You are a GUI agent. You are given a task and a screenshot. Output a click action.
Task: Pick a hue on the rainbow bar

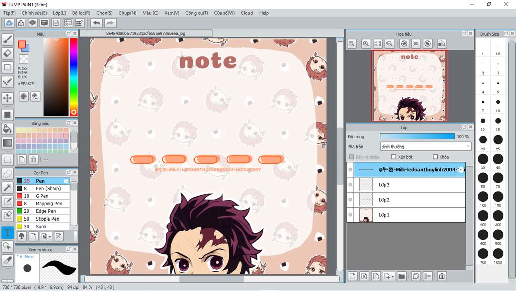click(74, 77)
